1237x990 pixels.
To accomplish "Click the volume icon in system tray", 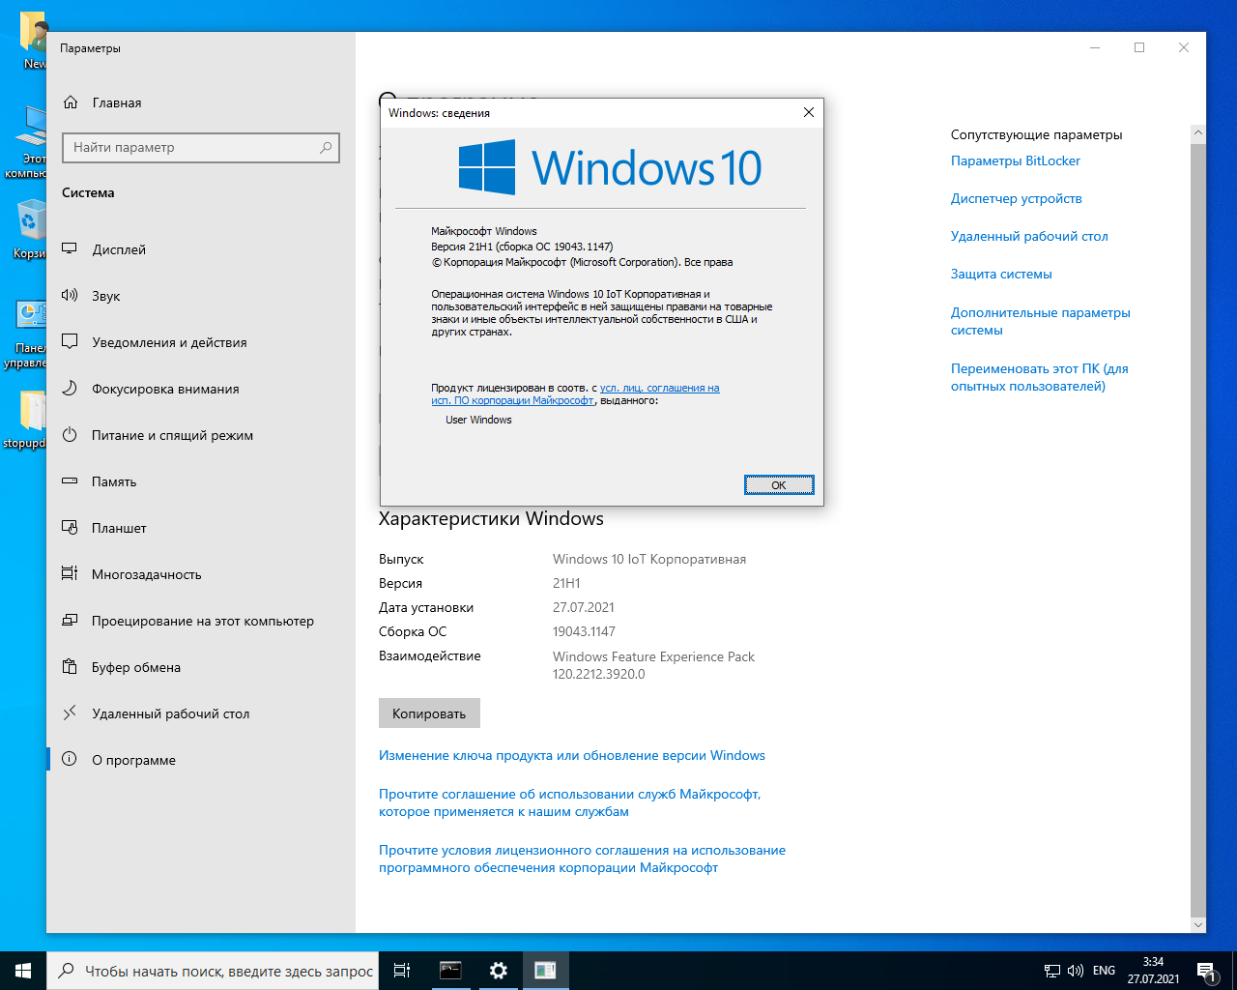I will click(1075, 971).
